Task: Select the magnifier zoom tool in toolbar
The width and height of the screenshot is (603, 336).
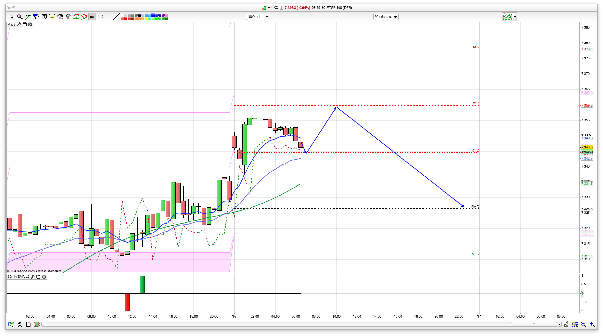Action: tap(20, 17)
